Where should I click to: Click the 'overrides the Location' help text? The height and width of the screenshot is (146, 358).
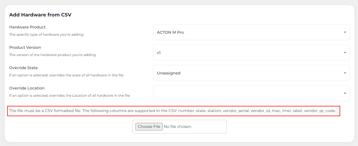click(69, 96)
